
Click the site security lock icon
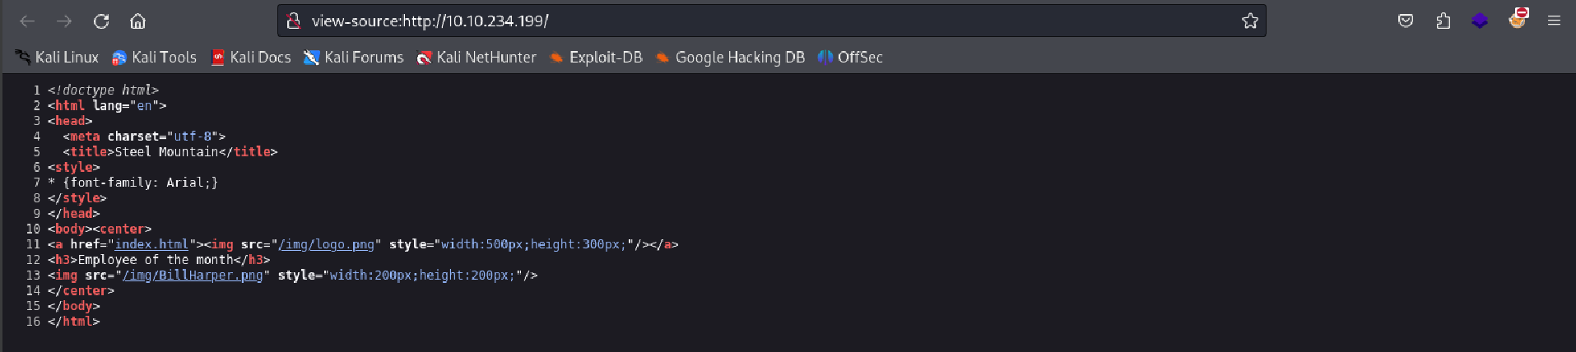point(293,21)
